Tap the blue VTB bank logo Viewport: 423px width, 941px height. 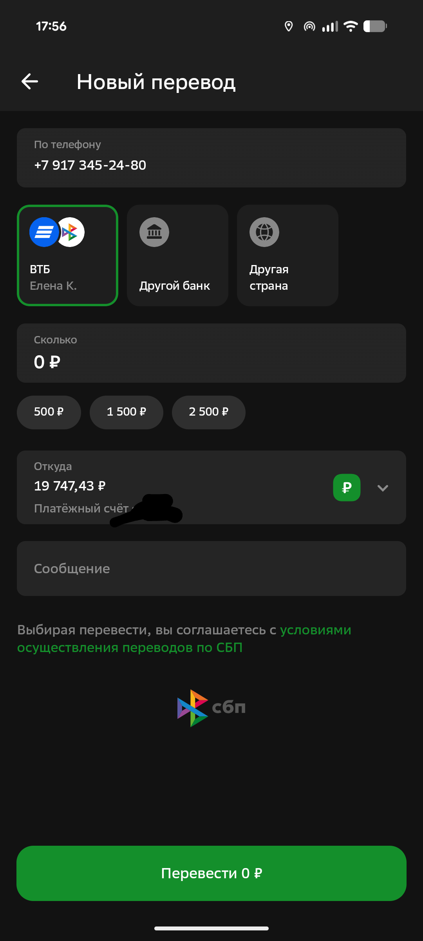[x=43, y=232]
